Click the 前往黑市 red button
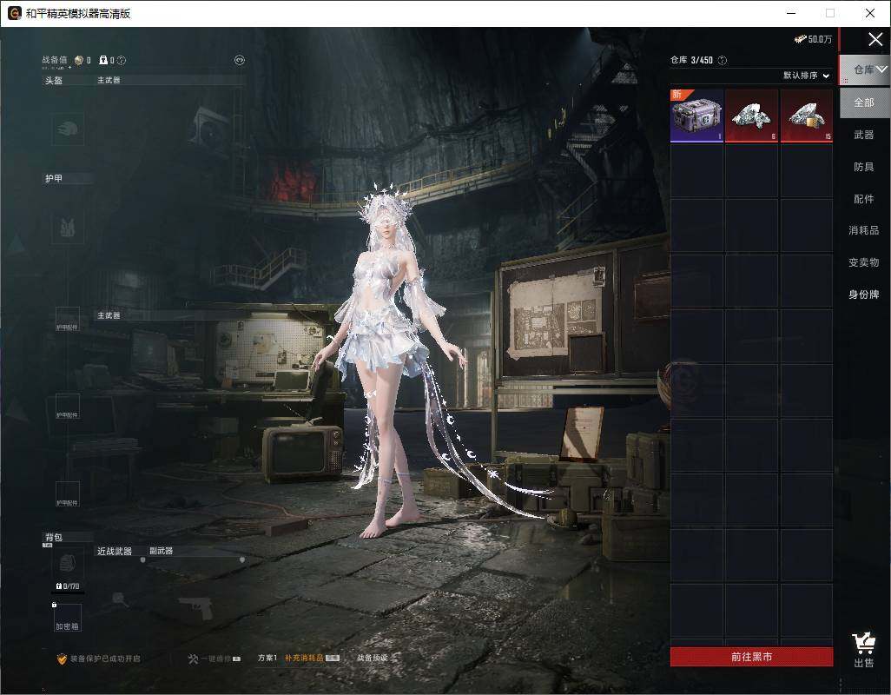This screenshot has width=891, height=695. [x=751, y=657]
